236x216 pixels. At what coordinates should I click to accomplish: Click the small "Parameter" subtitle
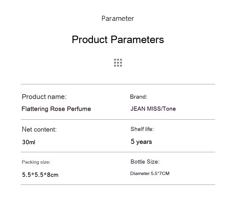point(118,19)
